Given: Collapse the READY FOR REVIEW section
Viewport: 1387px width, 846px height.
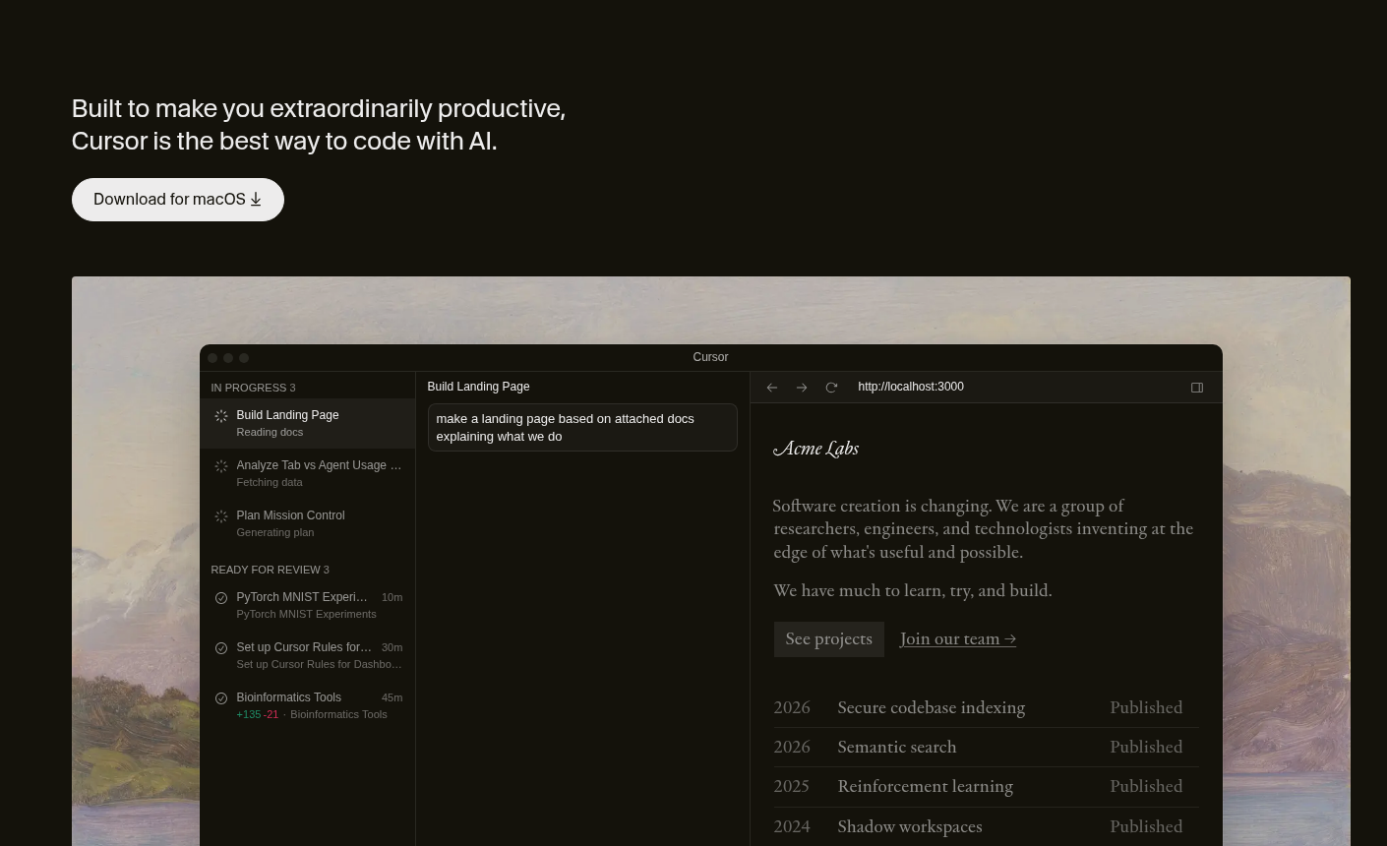Looking at the screenshot, I should [270, 570].
